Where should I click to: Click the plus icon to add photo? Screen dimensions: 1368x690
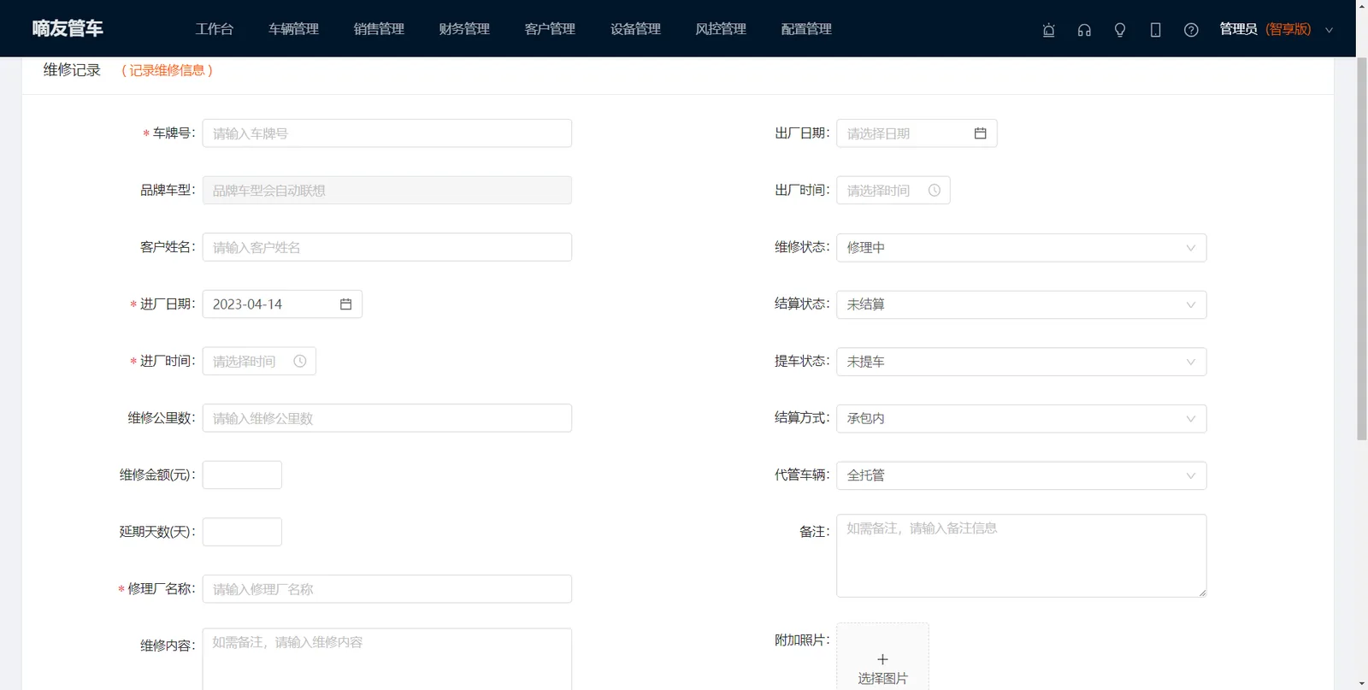882,659
